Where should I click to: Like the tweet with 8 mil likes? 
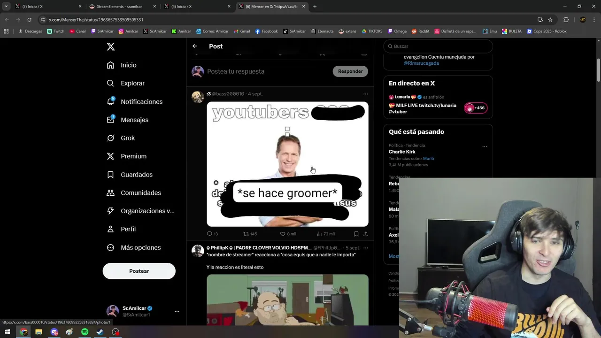coord(288,234)
